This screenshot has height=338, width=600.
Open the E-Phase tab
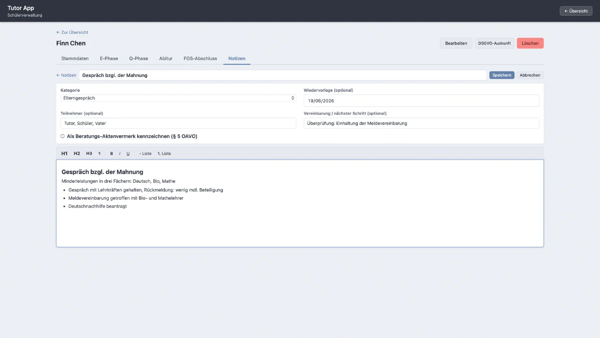[109, 59]
